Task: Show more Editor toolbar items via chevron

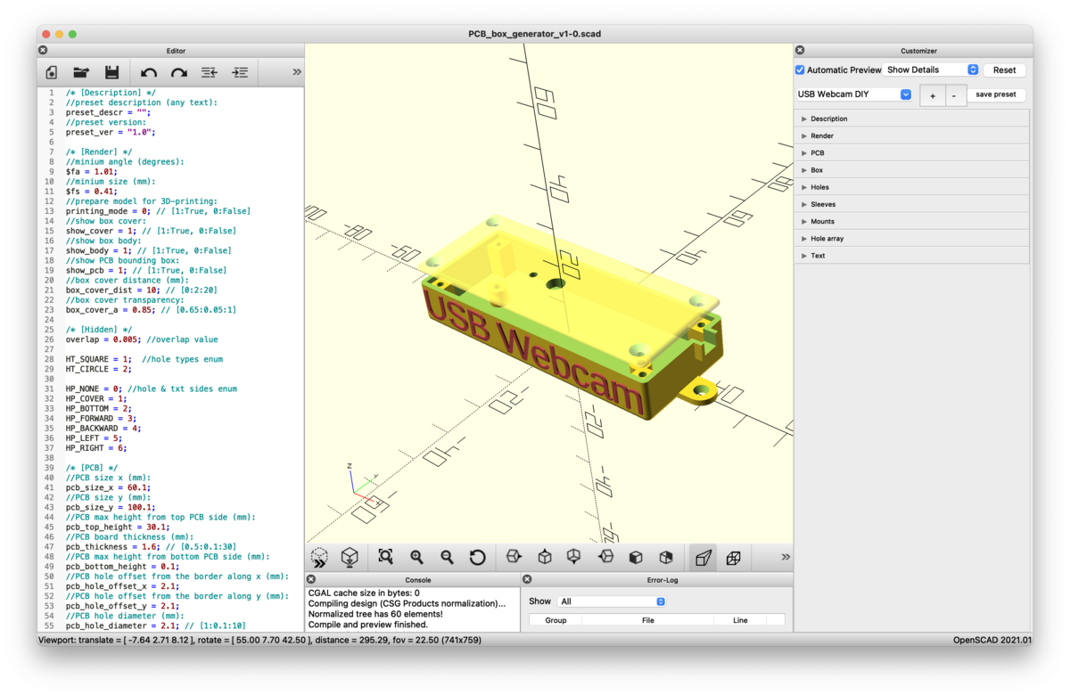Action: 297,72
